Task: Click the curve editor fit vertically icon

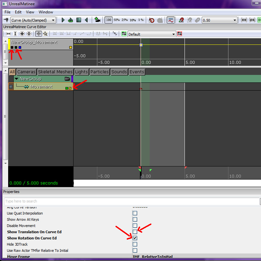Action: pos(15,34)
